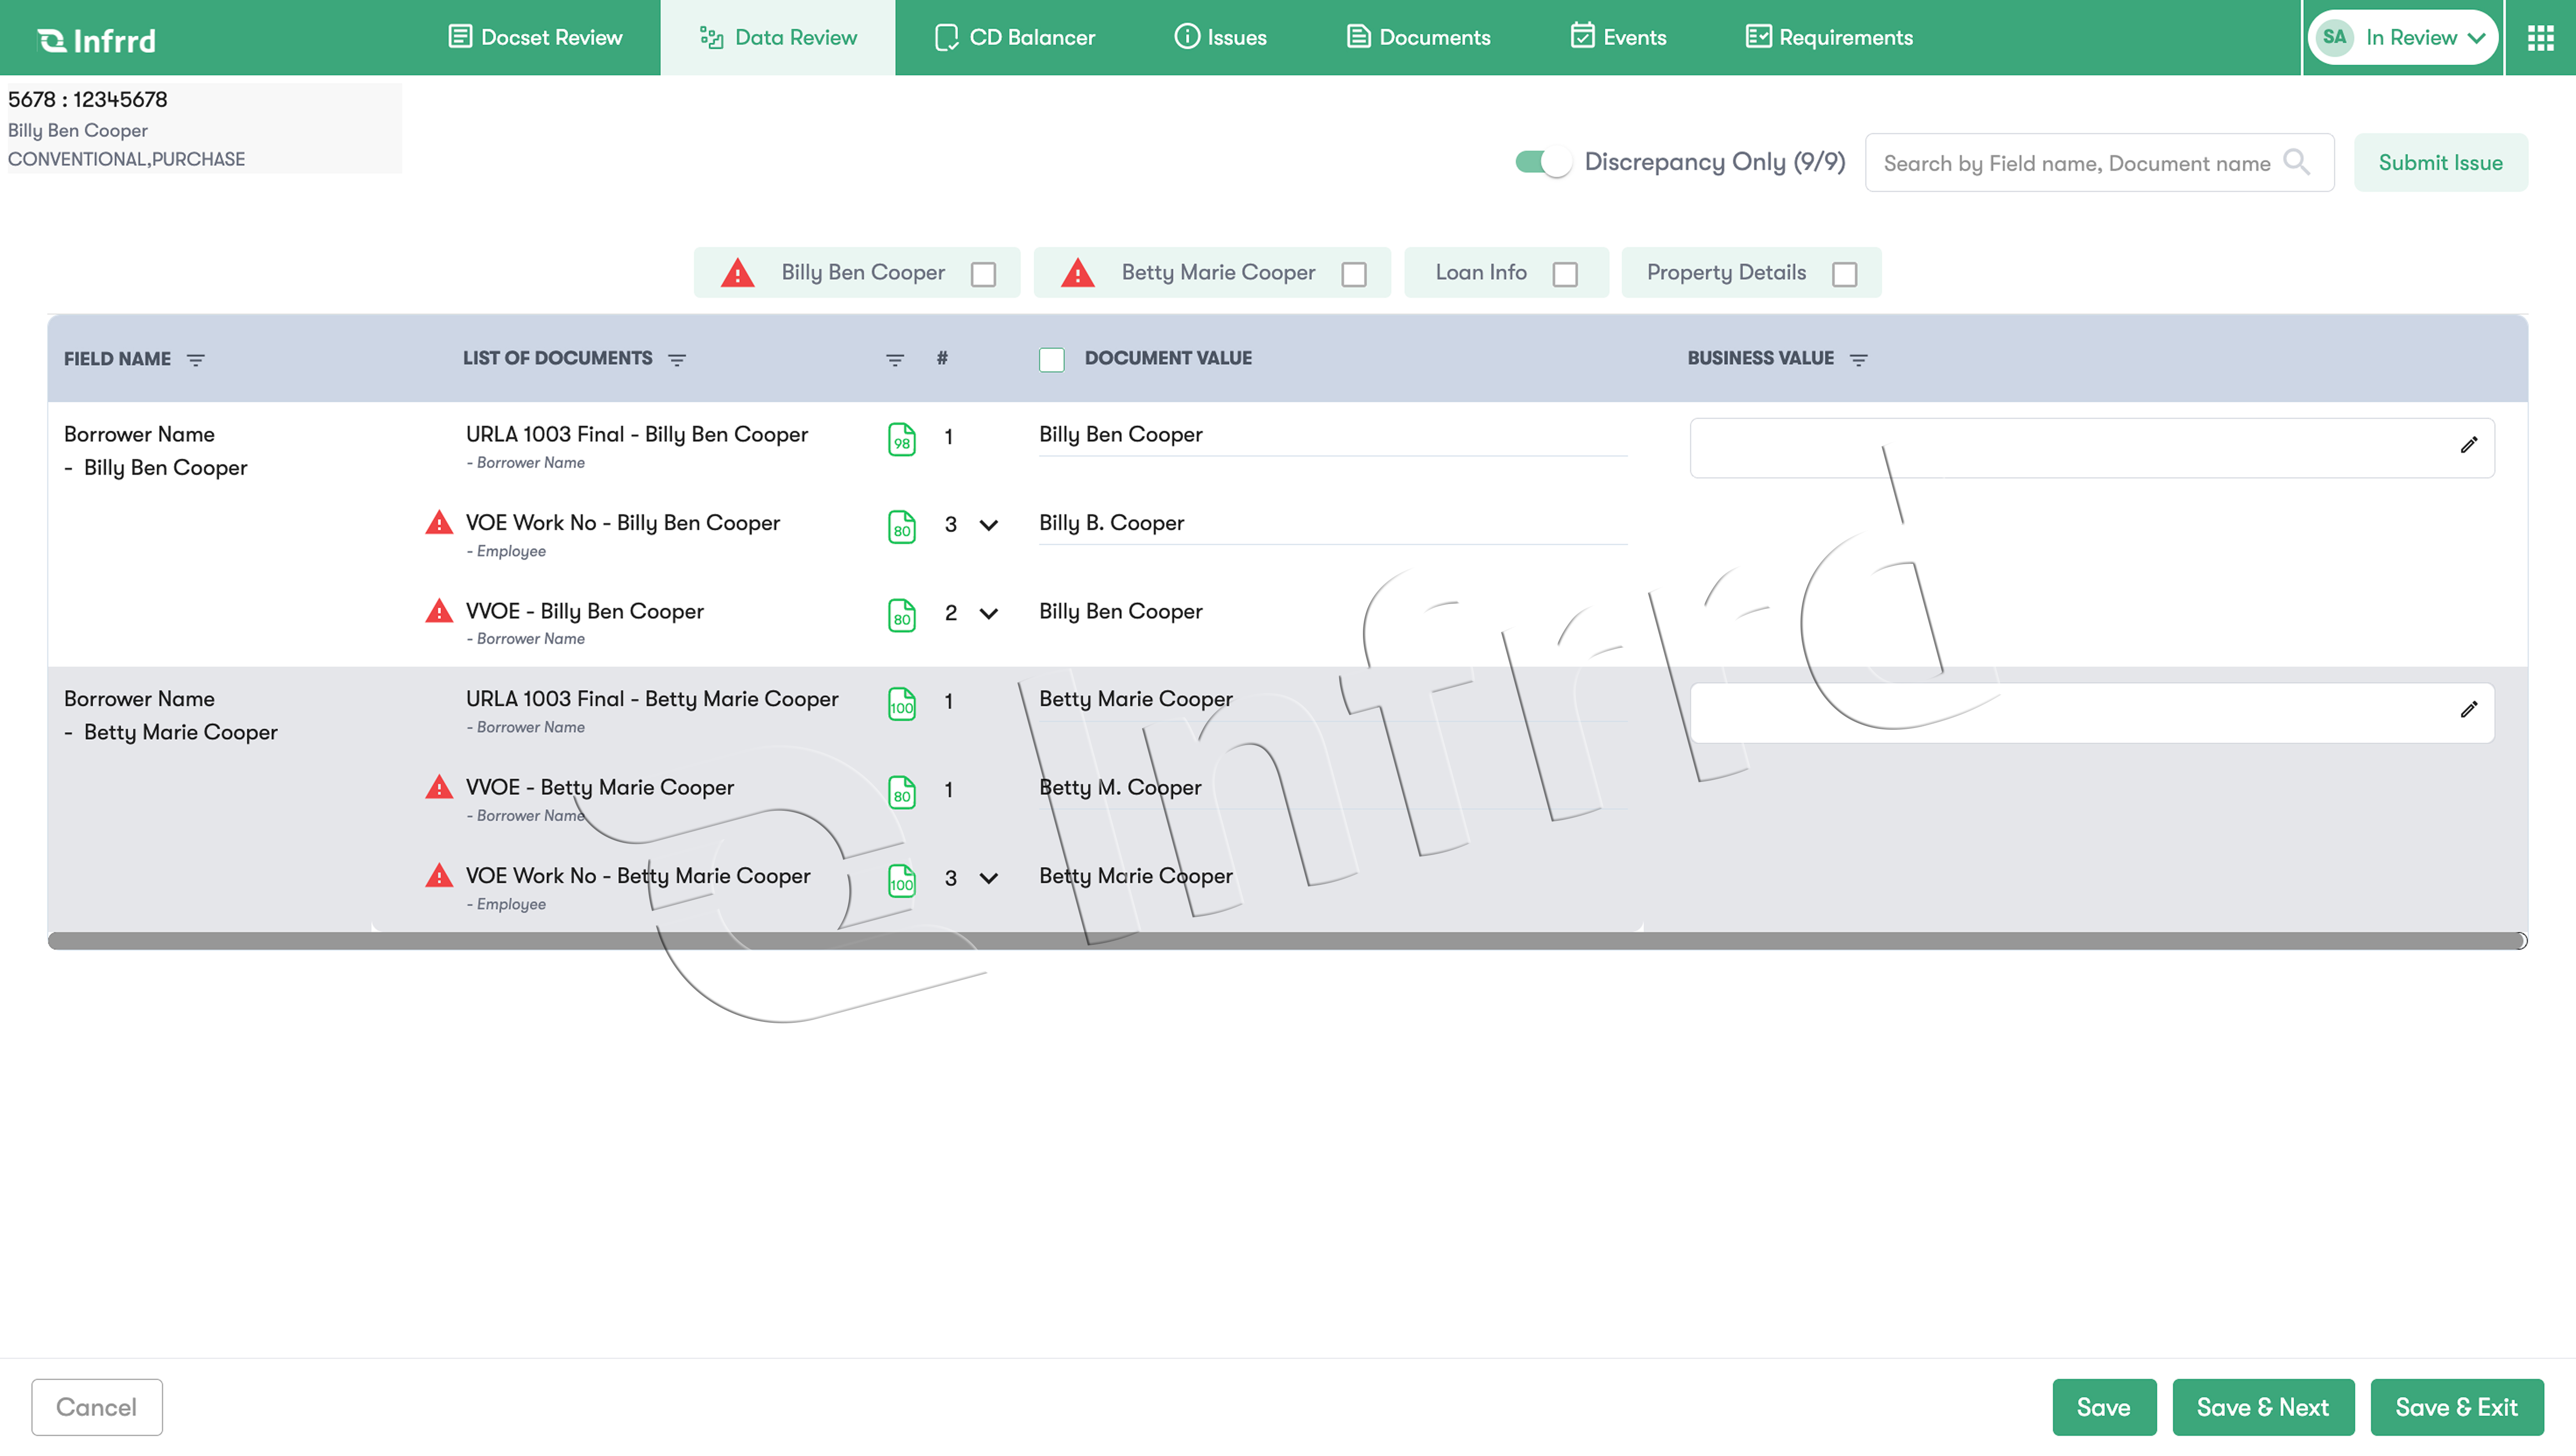
Task: Select 'URLA 1003 Final - Betty Marie Cooper' document
Action: (651, 699)
